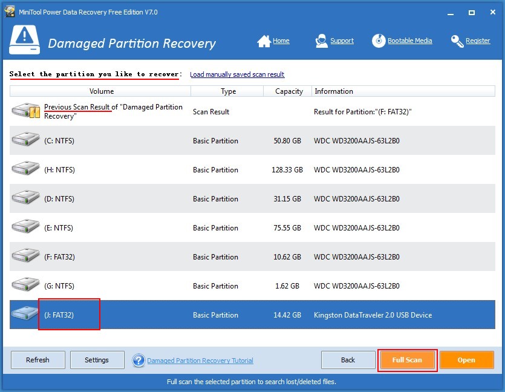Select the (E: NTFS) volume label
The height and width of the screenshot is (392, 505).
[59, 227]
